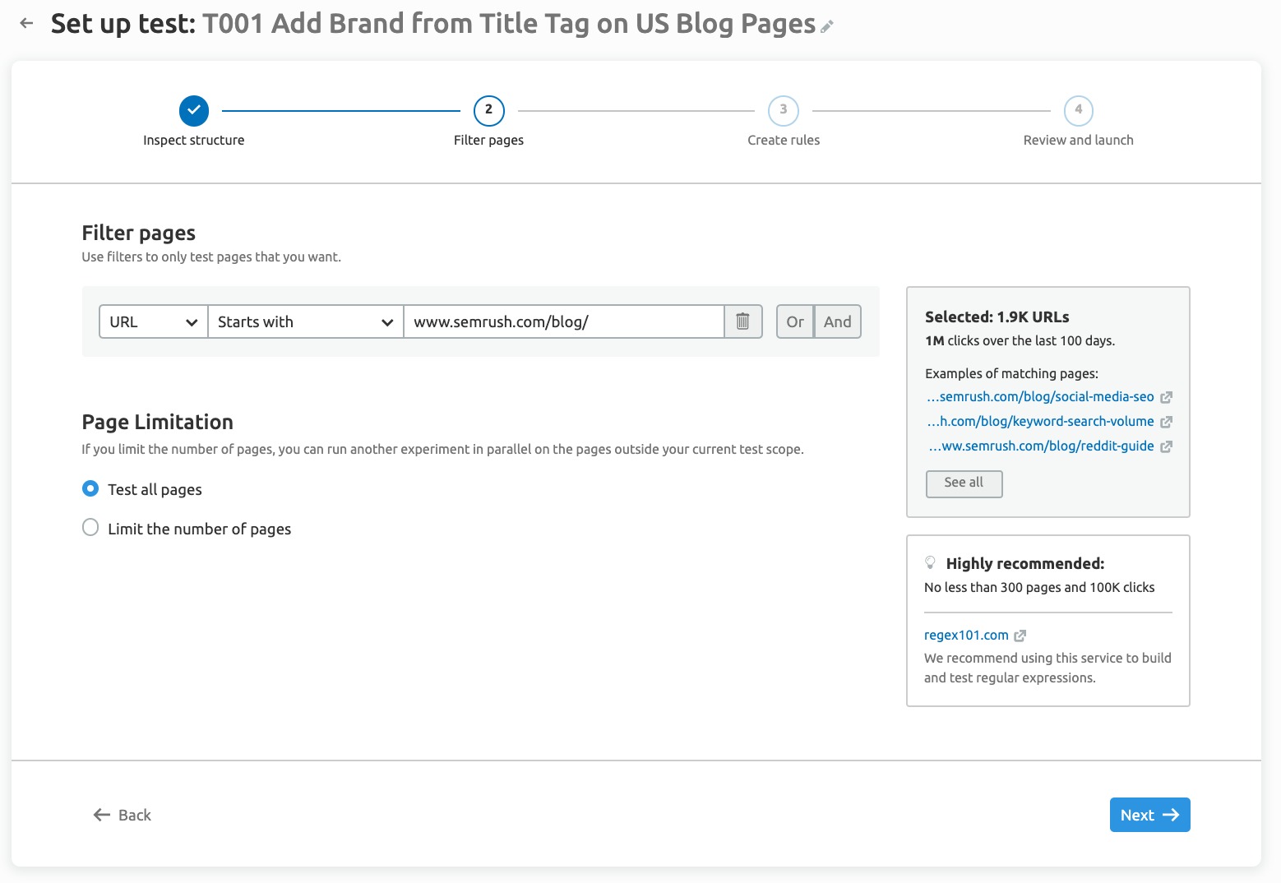Click the completed Inspect structure checkmark step

(x=194, y=110)
